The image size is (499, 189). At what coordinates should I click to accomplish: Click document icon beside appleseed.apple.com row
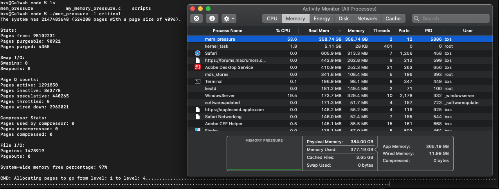[x=198, y=110]
